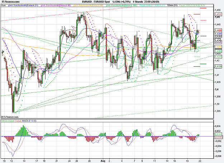The image size is (224, 163).
Task: Click the red -0,0004 MACD value tag
Action: point(218,137)
